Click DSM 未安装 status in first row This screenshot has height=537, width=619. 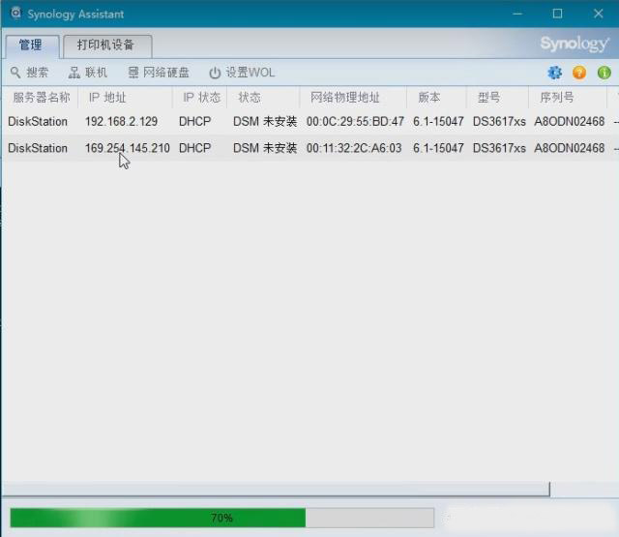(265, 121)
